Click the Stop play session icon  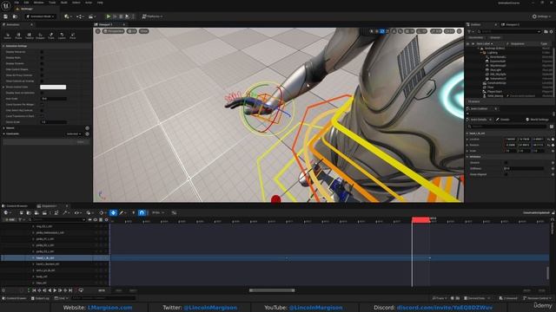click(x=121, y=16)
